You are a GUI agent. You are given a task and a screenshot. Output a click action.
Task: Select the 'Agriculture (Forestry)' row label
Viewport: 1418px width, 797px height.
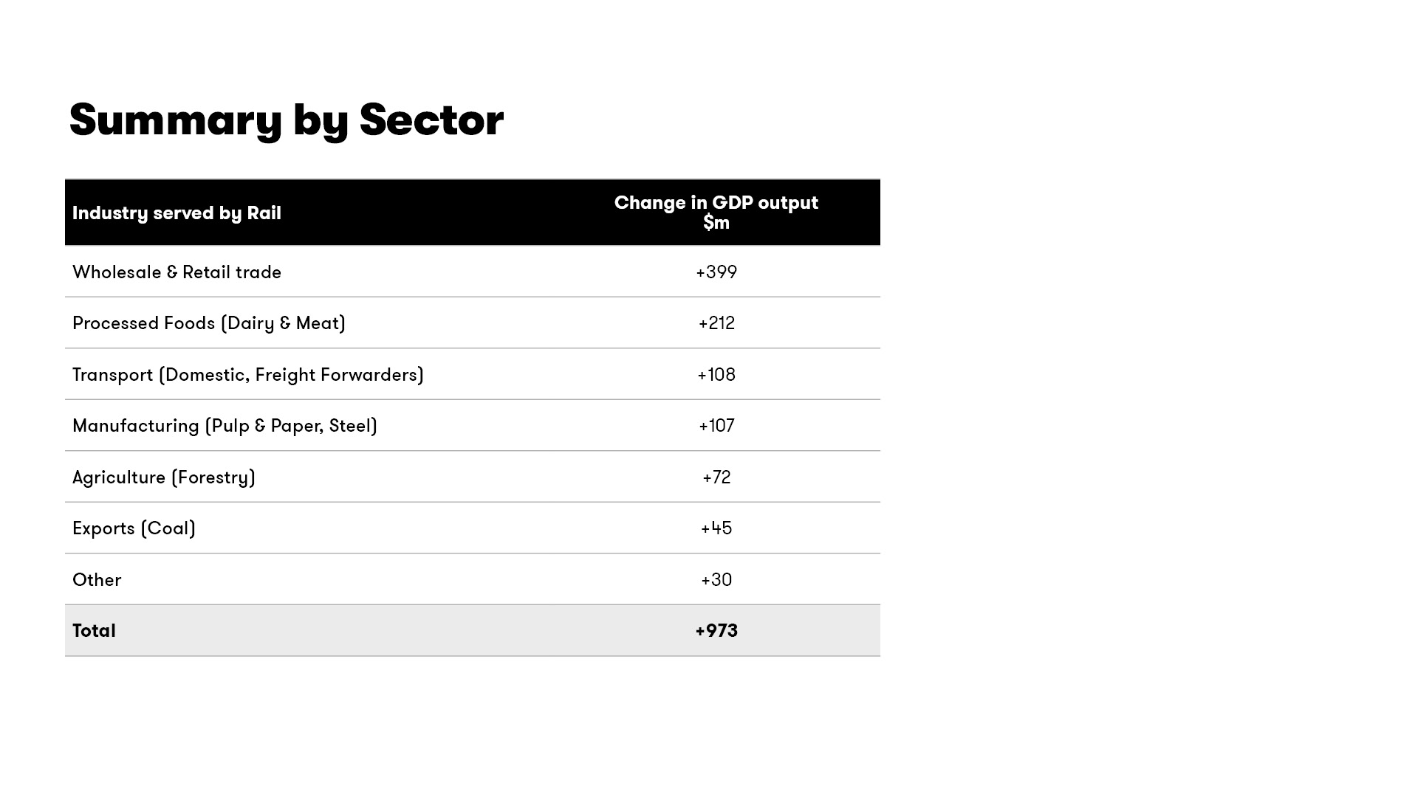coord(164,477)
